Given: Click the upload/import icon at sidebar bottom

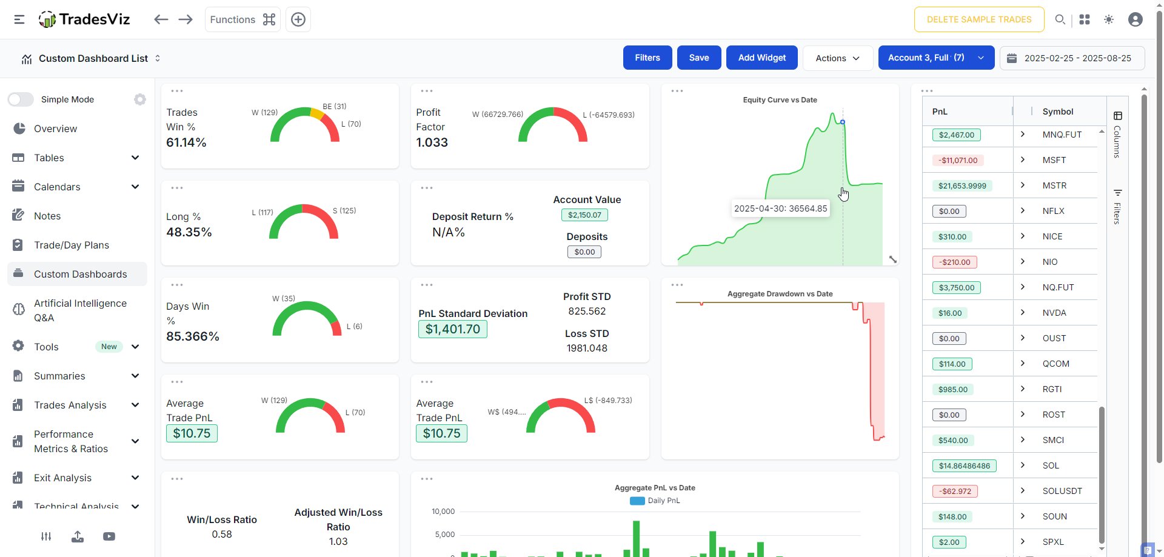Looking at the screenshot, I should 78,536.
